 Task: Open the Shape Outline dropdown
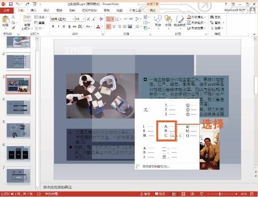197,23
